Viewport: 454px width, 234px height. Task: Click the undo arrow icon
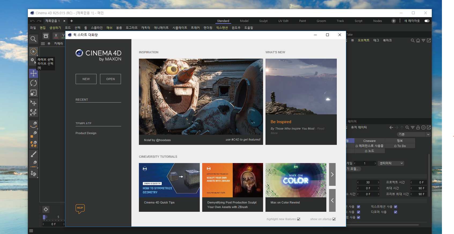[x=32, y=21]
